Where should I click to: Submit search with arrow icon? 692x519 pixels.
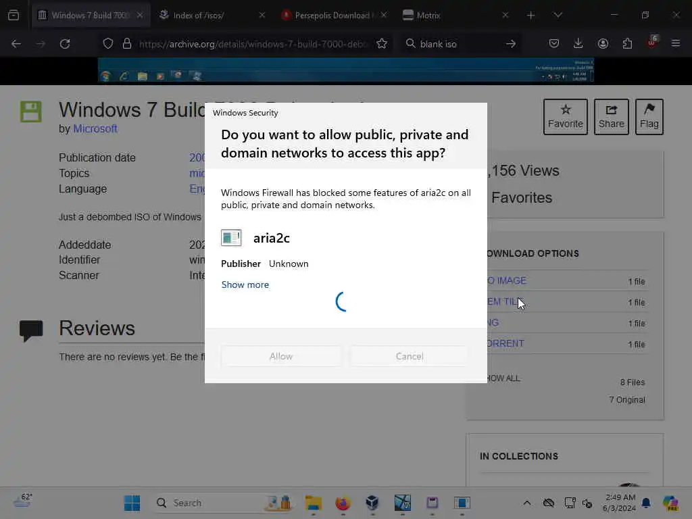pyautogui.click(x=511, y=44)
